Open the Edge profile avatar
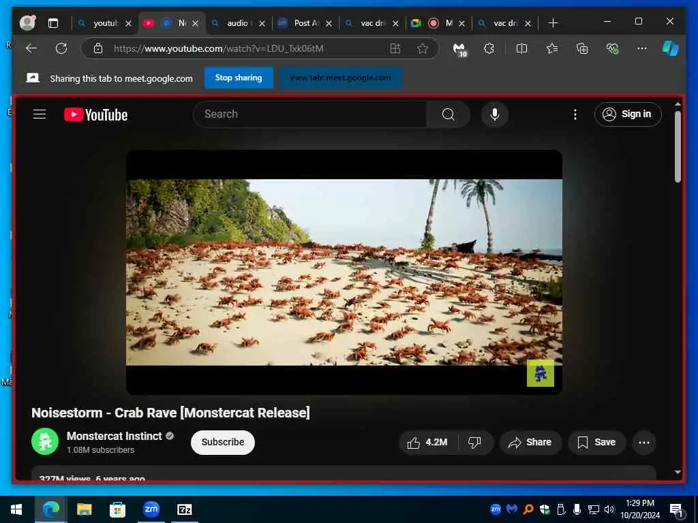 (x=27, y=22)
